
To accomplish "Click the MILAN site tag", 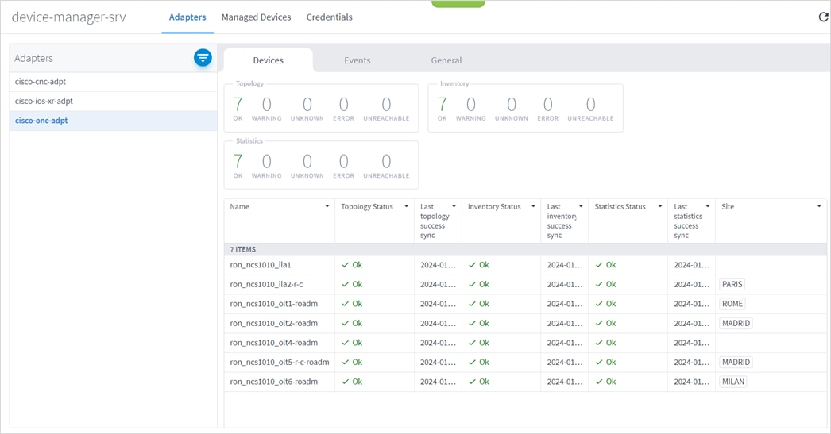I will coord(733,382).
